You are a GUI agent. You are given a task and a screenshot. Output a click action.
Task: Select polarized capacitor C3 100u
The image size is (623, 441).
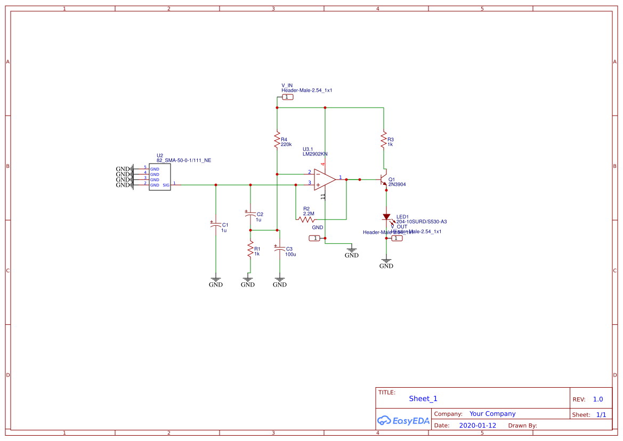(x=279, y=249)
